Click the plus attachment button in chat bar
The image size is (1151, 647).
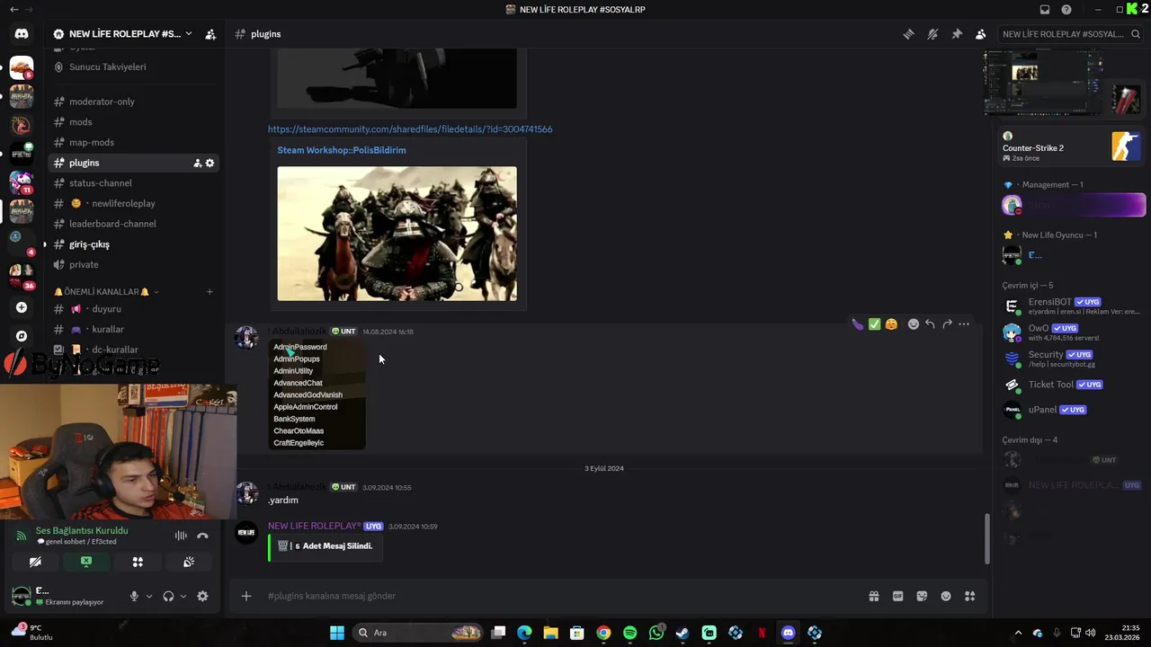(x=246, y=596)
